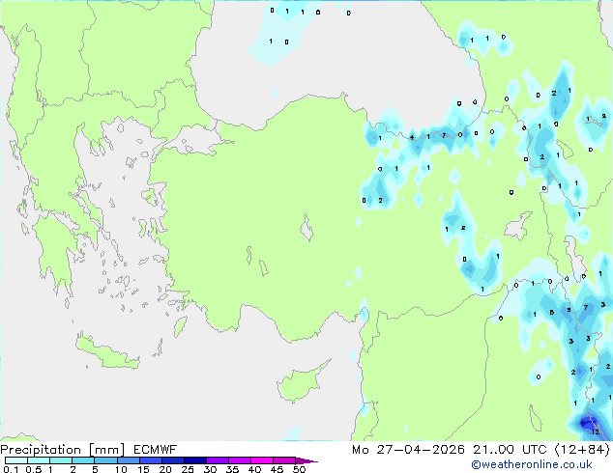The height and width of the screenshot is (473, 613).
Task: Click the island of Crete on the map
Action: [x=107, y=352]
